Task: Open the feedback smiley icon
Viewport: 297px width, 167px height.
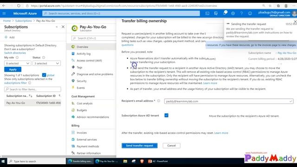Action: pos(250,13)
